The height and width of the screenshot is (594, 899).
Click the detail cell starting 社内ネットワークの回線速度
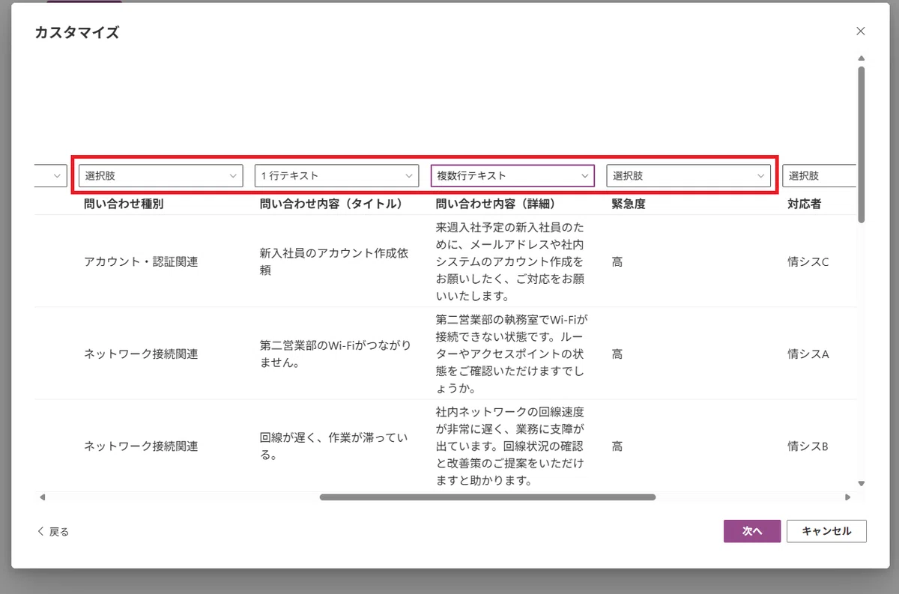point(509,446)
